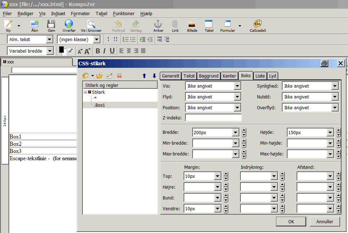Image resolution: width=348 pixels, height=233 pixels.
Task: Open the Flyd dropdown
Action: click(x=237, y=97)
